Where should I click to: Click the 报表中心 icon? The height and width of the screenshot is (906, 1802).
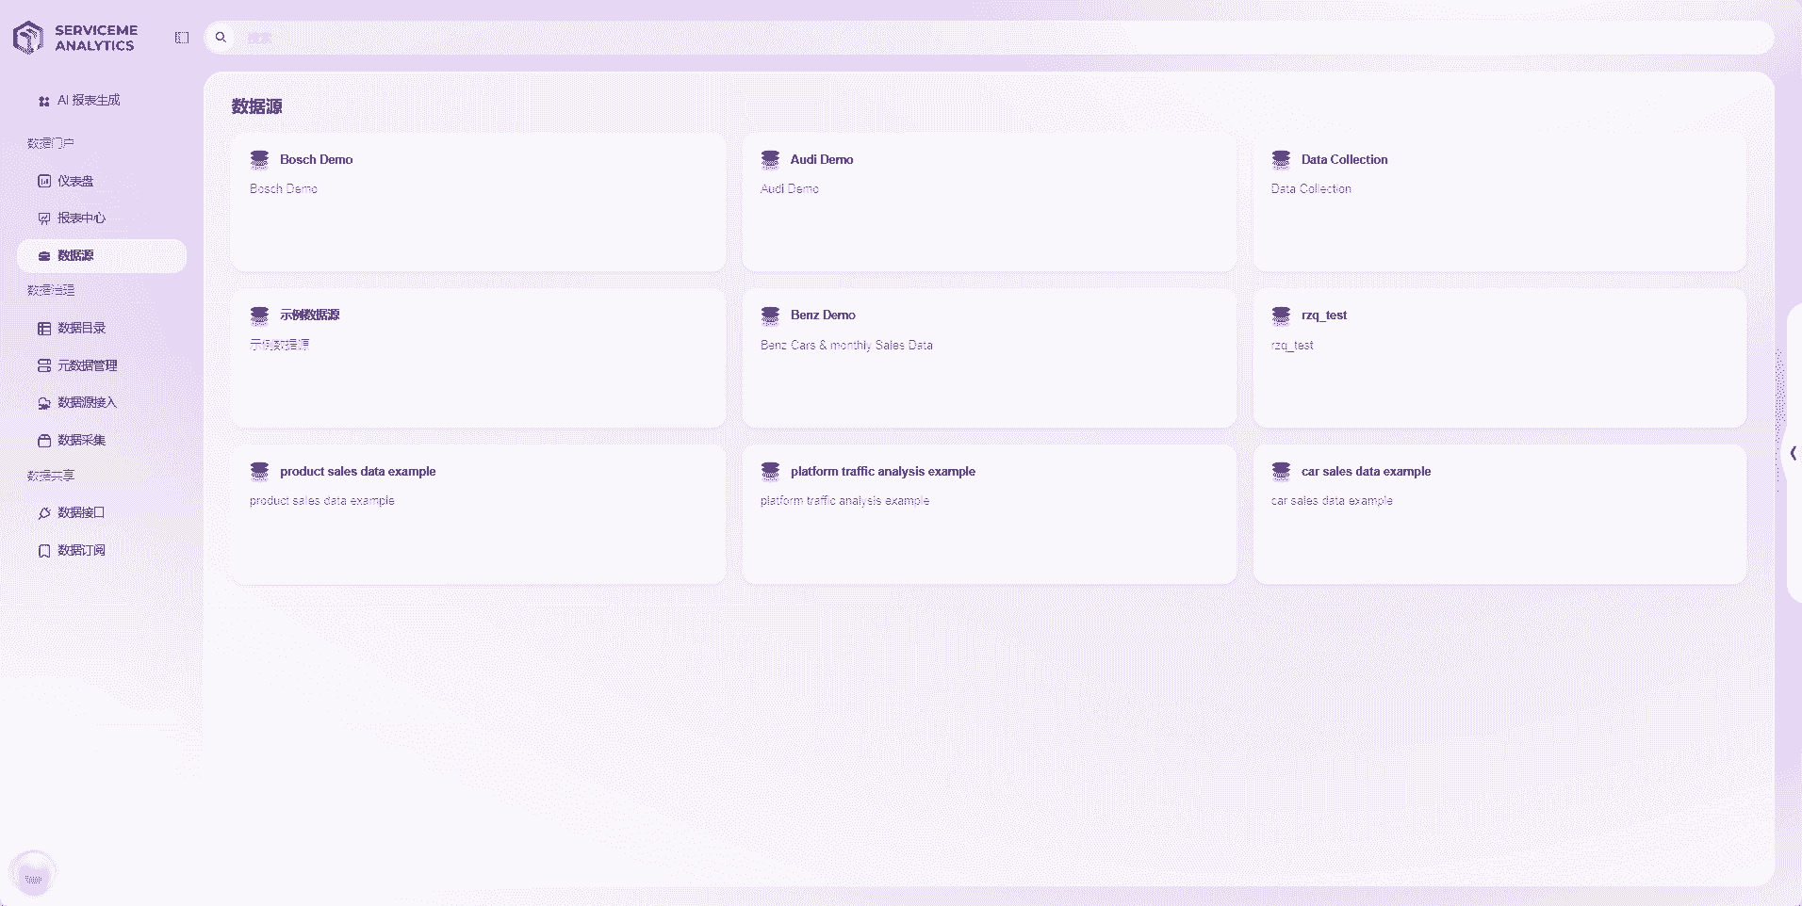click(x=44, y=218)
